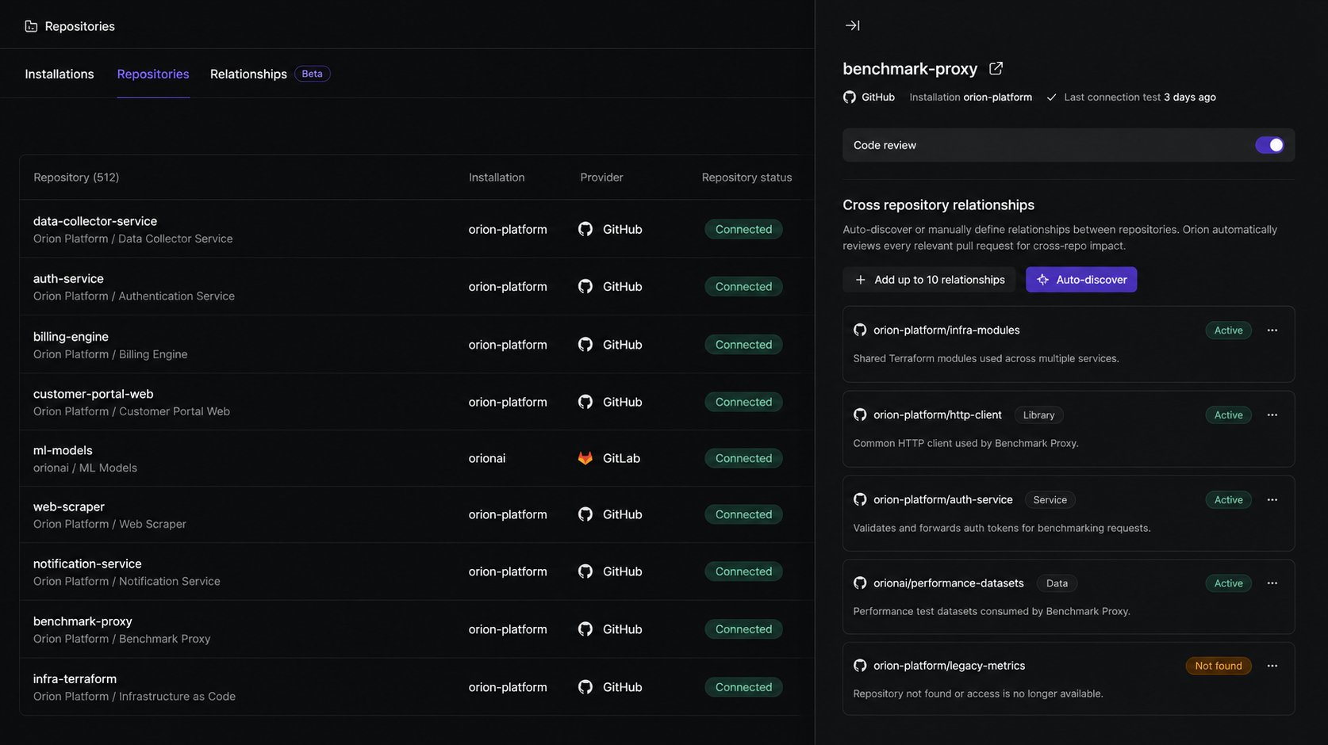Image resolution: width=1328 pixels, height=745 pixels.
Task: Open orionai/performance-datasets relationship link
Action: pyautogui.click(x=949, y=583)
